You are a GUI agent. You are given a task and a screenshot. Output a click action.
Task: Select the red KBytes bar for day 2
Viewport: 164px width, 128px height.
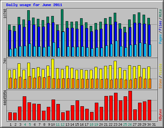[15, 116]
